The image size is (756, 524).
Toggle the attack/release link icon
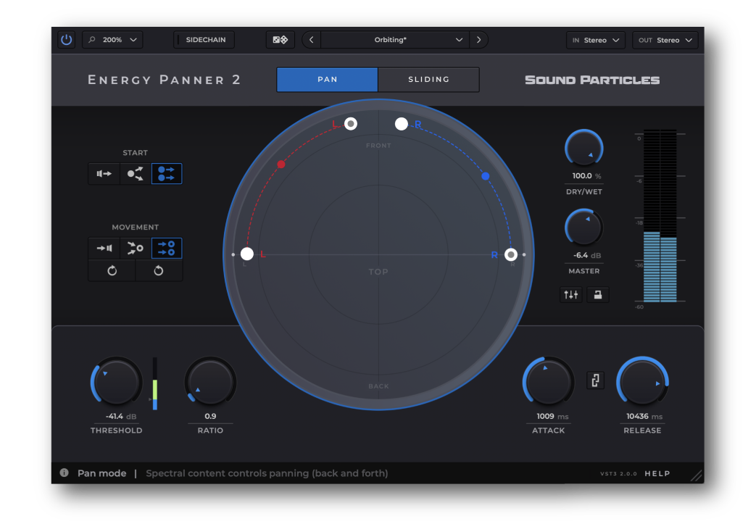[x=595, y=380]
